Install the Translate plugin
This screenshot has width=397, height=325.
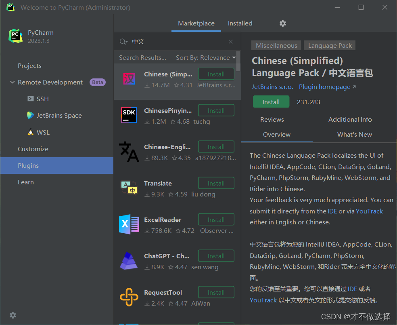(216, 183)
